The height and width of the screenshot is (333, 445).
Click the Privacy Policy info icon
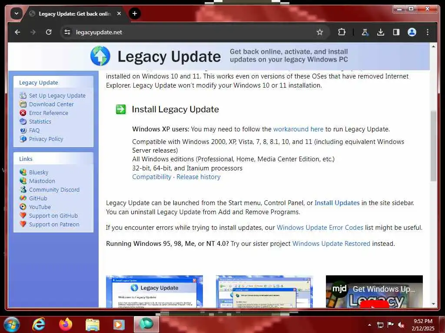click(x=23, y=139)
